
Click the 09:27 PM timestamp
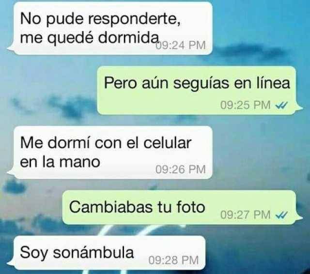(246, 214)
